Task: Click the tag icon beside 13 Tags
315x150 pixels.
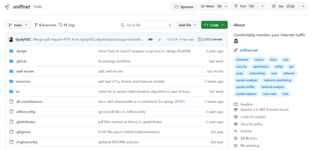Action: tap(61, 25)
